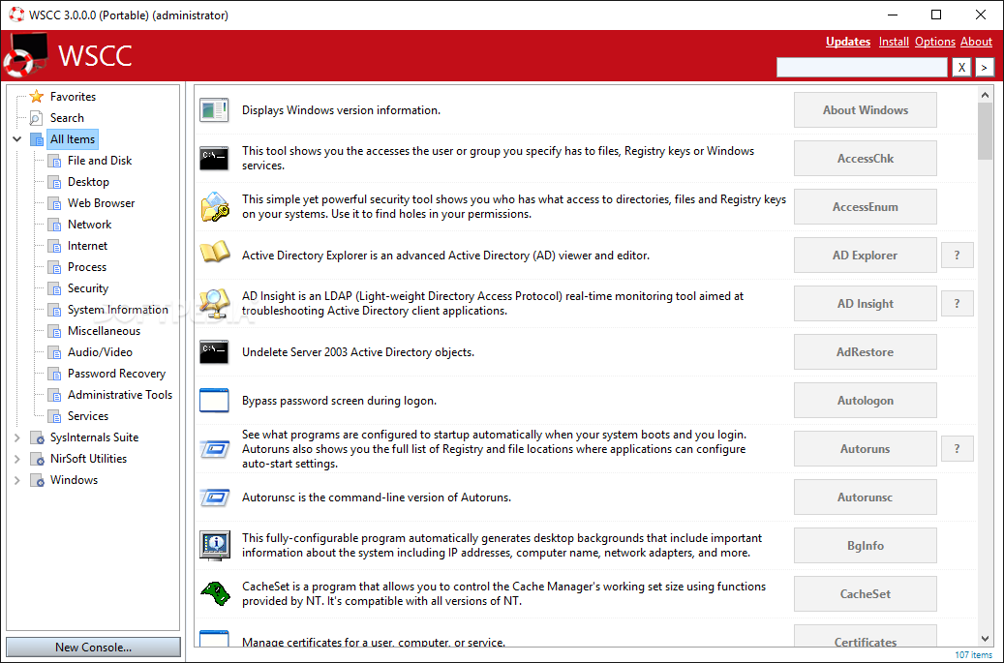Select Internet category in the tree
Viewport: 1004px width, 663px height.
[x=88, y=246]
